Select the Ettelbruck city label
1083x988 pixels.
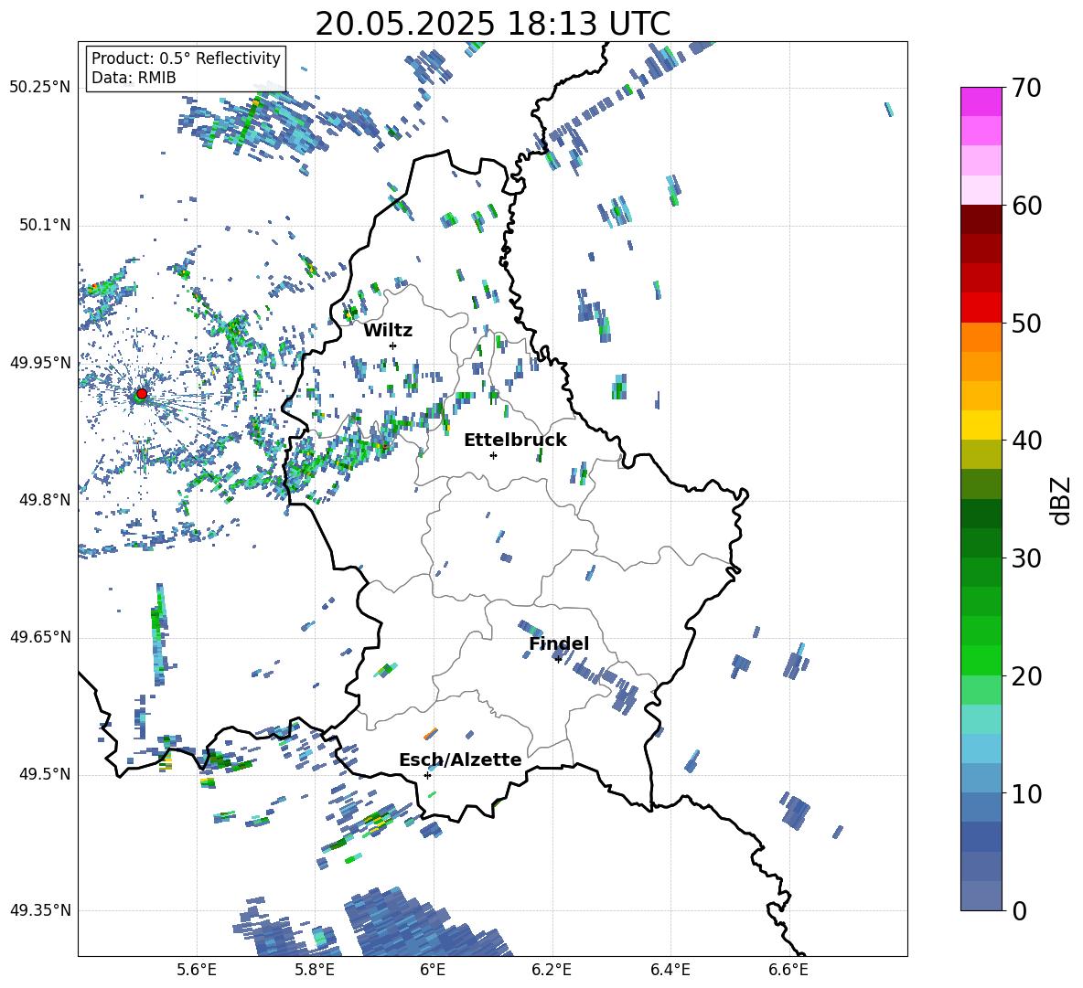pos(515,441)
